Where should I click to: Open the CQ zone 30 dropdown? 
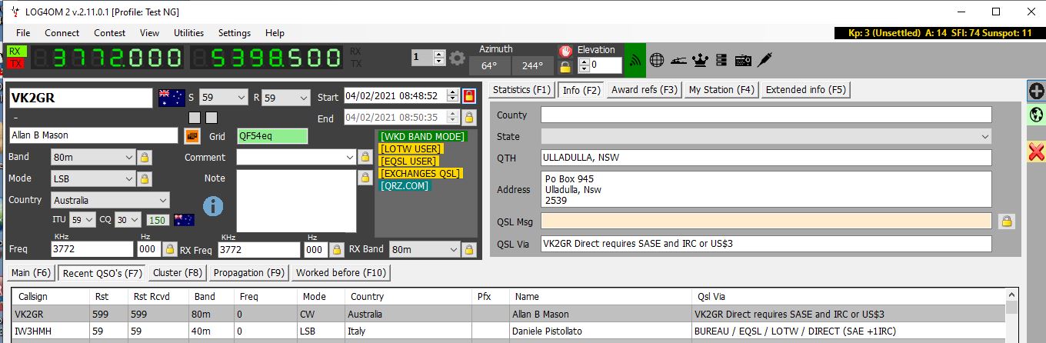point(128,220)
